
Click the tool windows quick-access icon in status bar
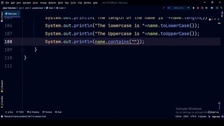point(2,117)
